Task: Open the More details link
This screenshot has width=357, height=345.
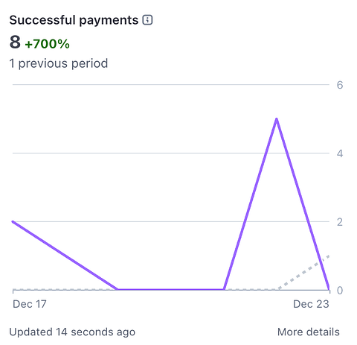Action: (308, 332)
